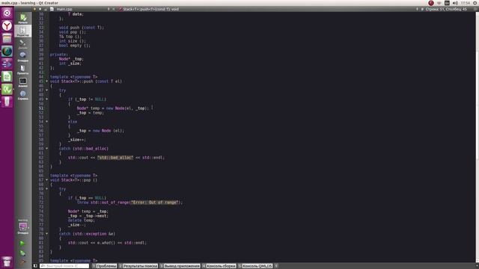Viewport: 479px width, 269px height.
Task: Focus the quick locator search field
Action: point(64,266)
